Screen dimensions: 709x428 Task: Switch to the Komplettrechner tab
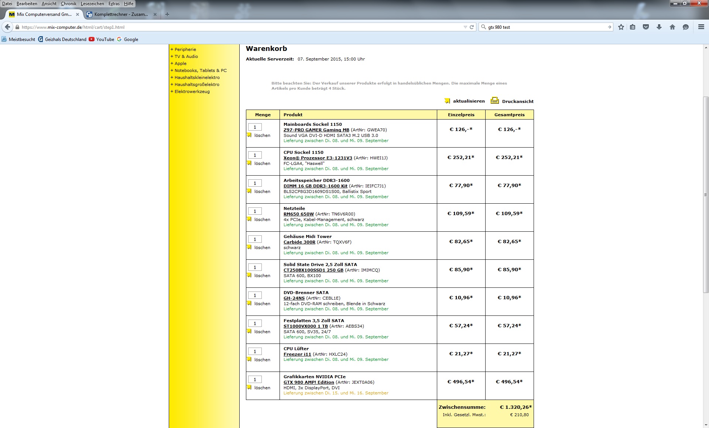coord(121,14)
